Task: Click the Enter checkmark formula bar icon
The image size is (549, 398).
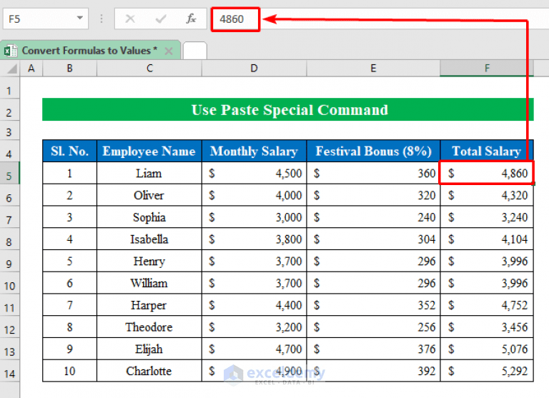Action: 161,19
